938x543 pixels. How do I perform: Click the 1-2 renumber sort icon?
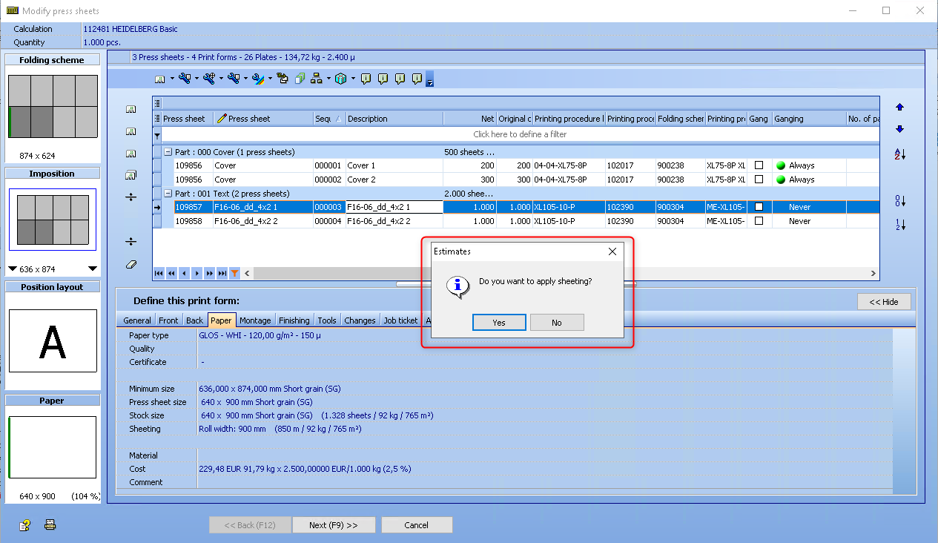[x=901, y=224]
